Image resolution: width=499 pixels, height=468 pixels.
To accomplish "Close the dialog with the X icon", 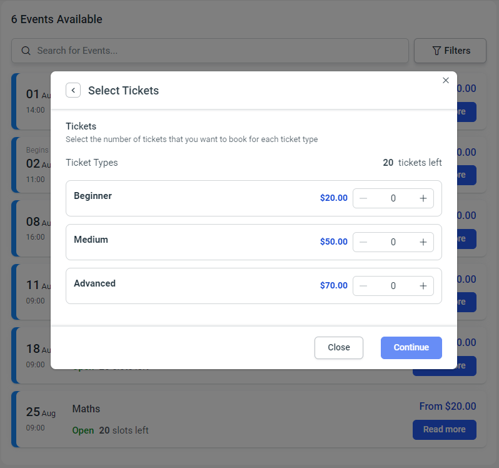I will [x=445, y=80].
